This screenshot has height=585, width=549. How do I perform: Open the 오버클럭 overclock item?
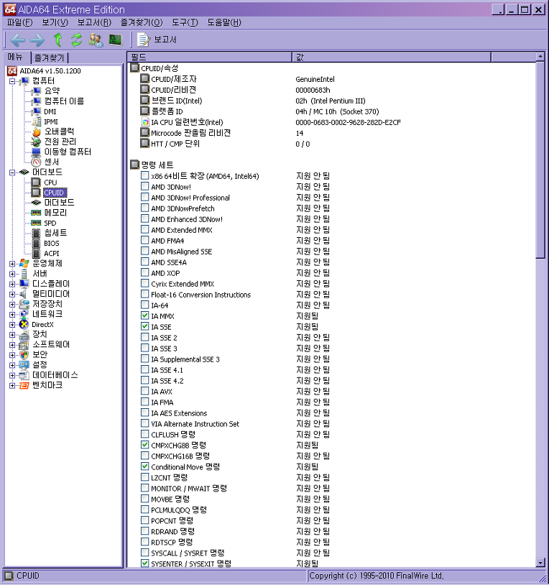tap(59, 132)
